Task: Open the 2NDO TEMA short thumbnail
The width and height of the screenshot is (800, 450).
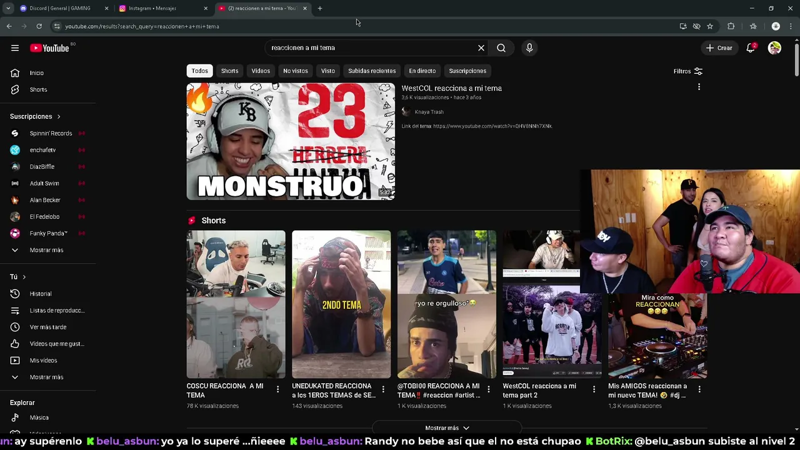Action: pyautogui.click(x=341, y=304)
